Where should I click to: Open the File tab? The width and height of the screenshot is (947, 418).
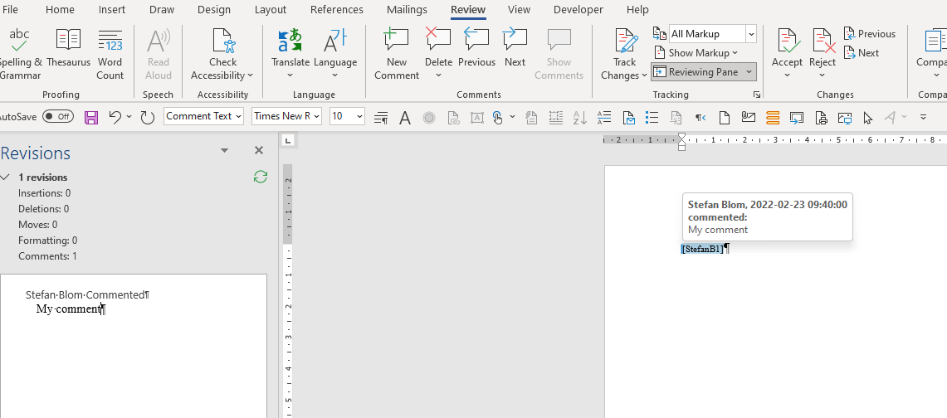(10, 10)
